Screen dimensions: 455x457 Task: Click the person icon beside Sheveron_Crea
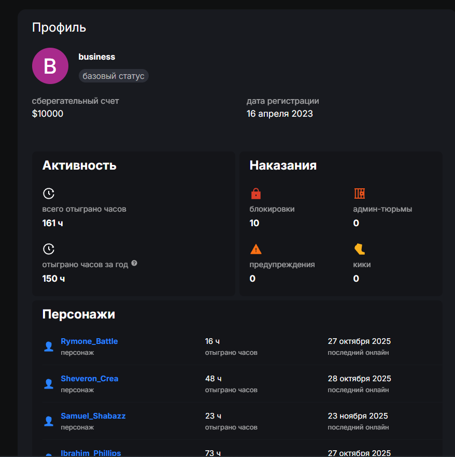pyautogui.click(x=49, y=384)
